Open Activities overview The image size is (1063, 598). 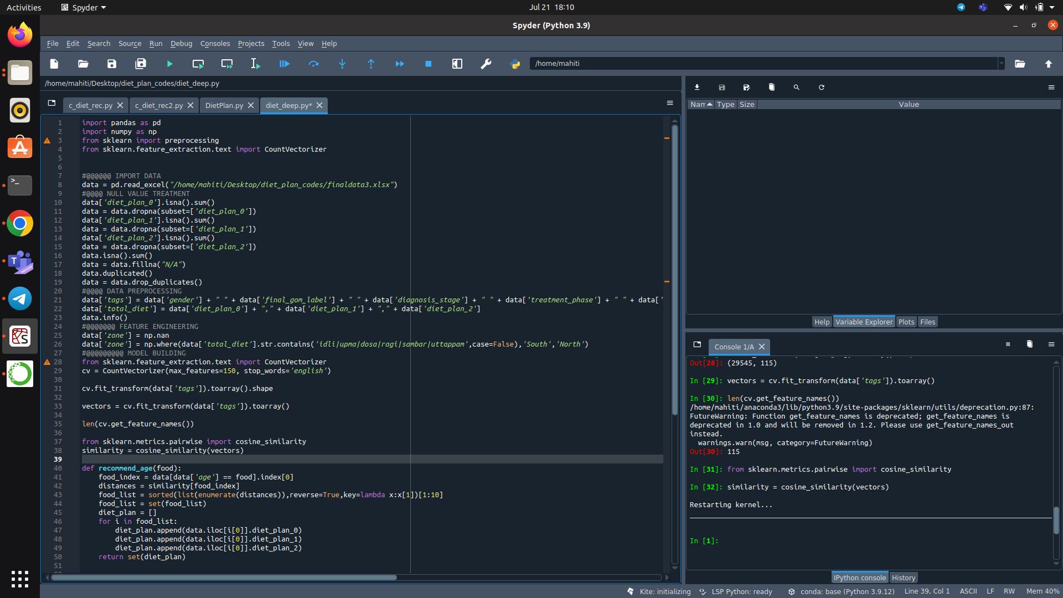(24, 7)
